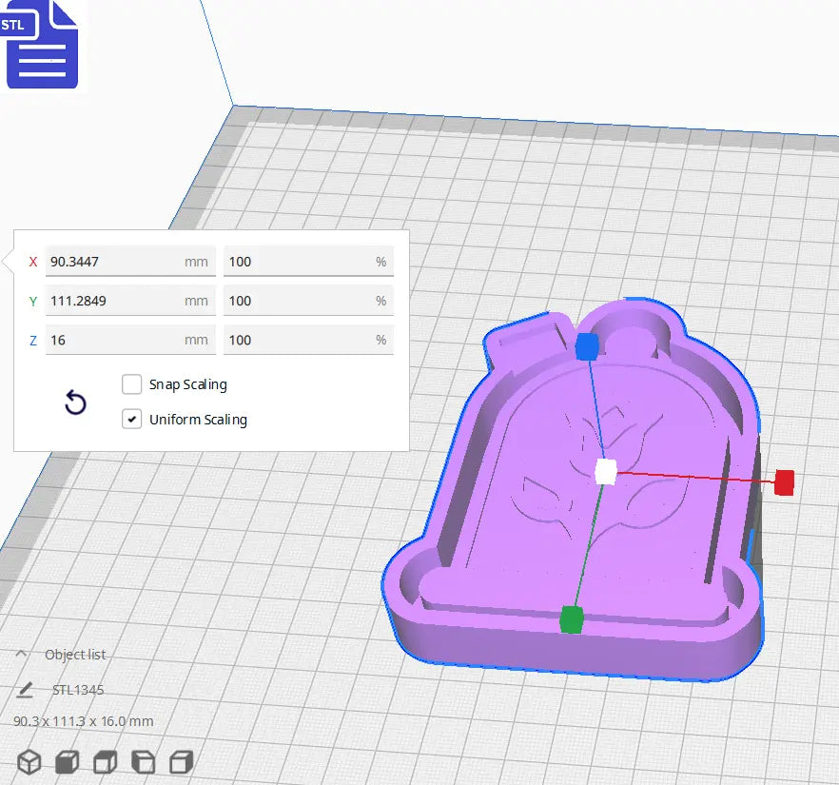The image size is (839, 785).
Task: Click the red X-axis scale handle
Action: pyautogui.click(x=783, y=482)
